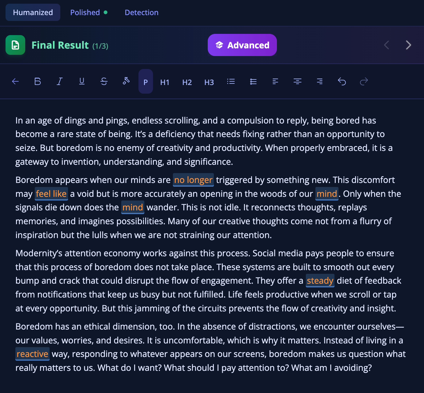Select the highlighter tool

pyautogui.click(x=126, y=81)
